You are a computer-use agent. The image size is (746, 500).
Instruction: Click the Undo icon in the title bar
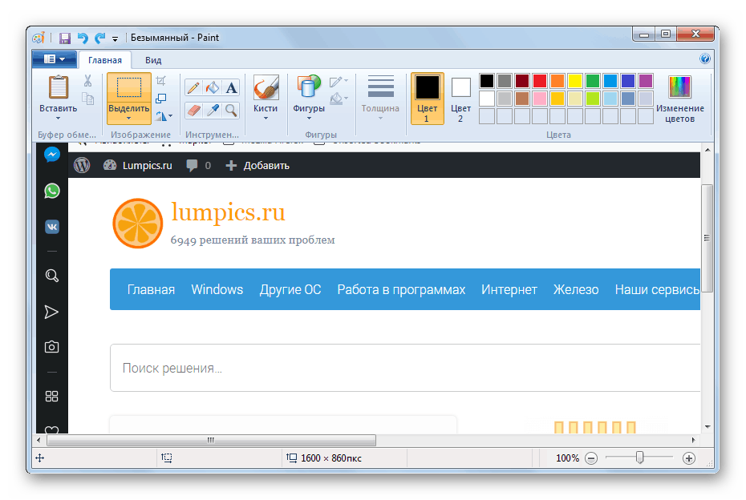pyautogui.click(x=82, y=37)
